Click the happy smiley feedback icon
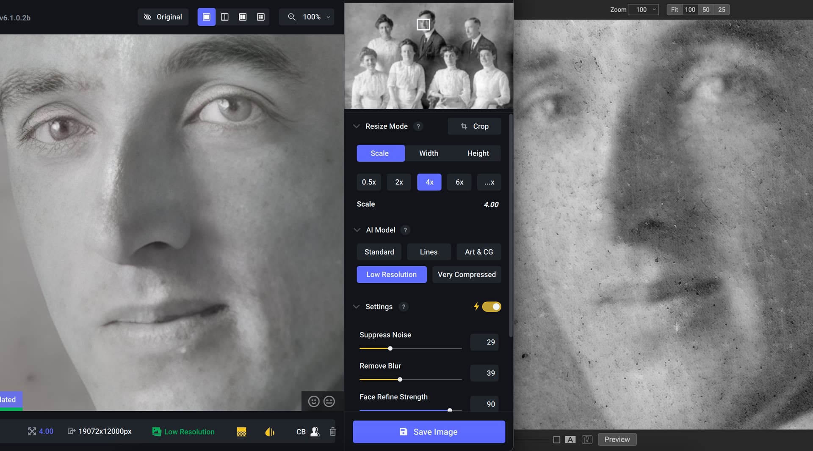813x451 pixels. [x=314, y=401]
